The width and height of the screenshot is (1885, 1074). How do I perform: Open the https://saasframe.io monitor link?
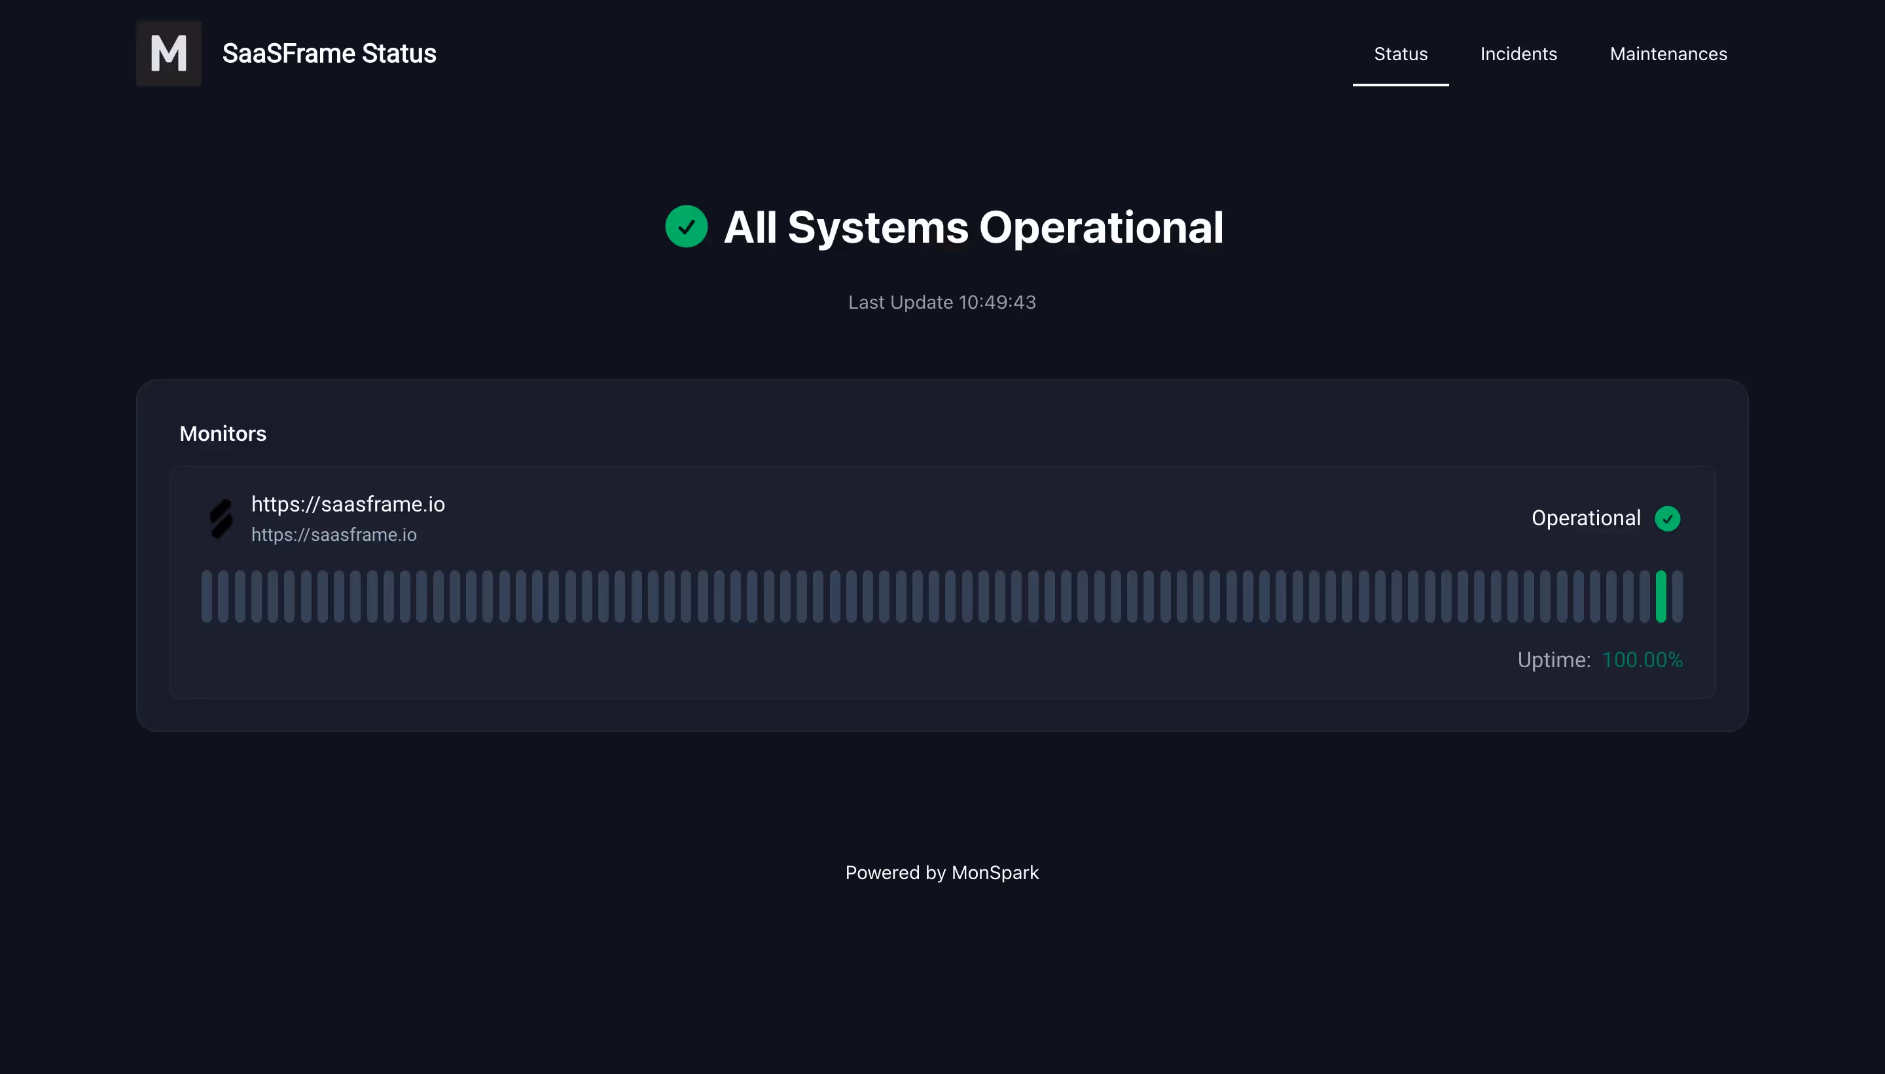pos(348,504)
